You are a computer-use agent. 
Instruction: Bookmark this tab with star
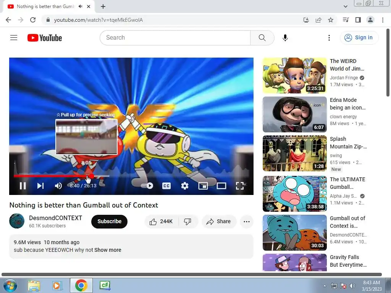[x=331, y=20]
